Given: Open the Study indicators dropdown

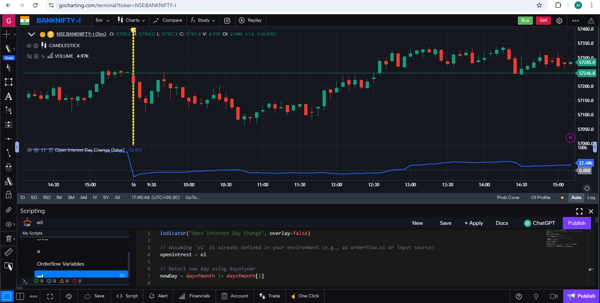Looking at the screenshot, I should pyautogui.click(x=203, y=21).
